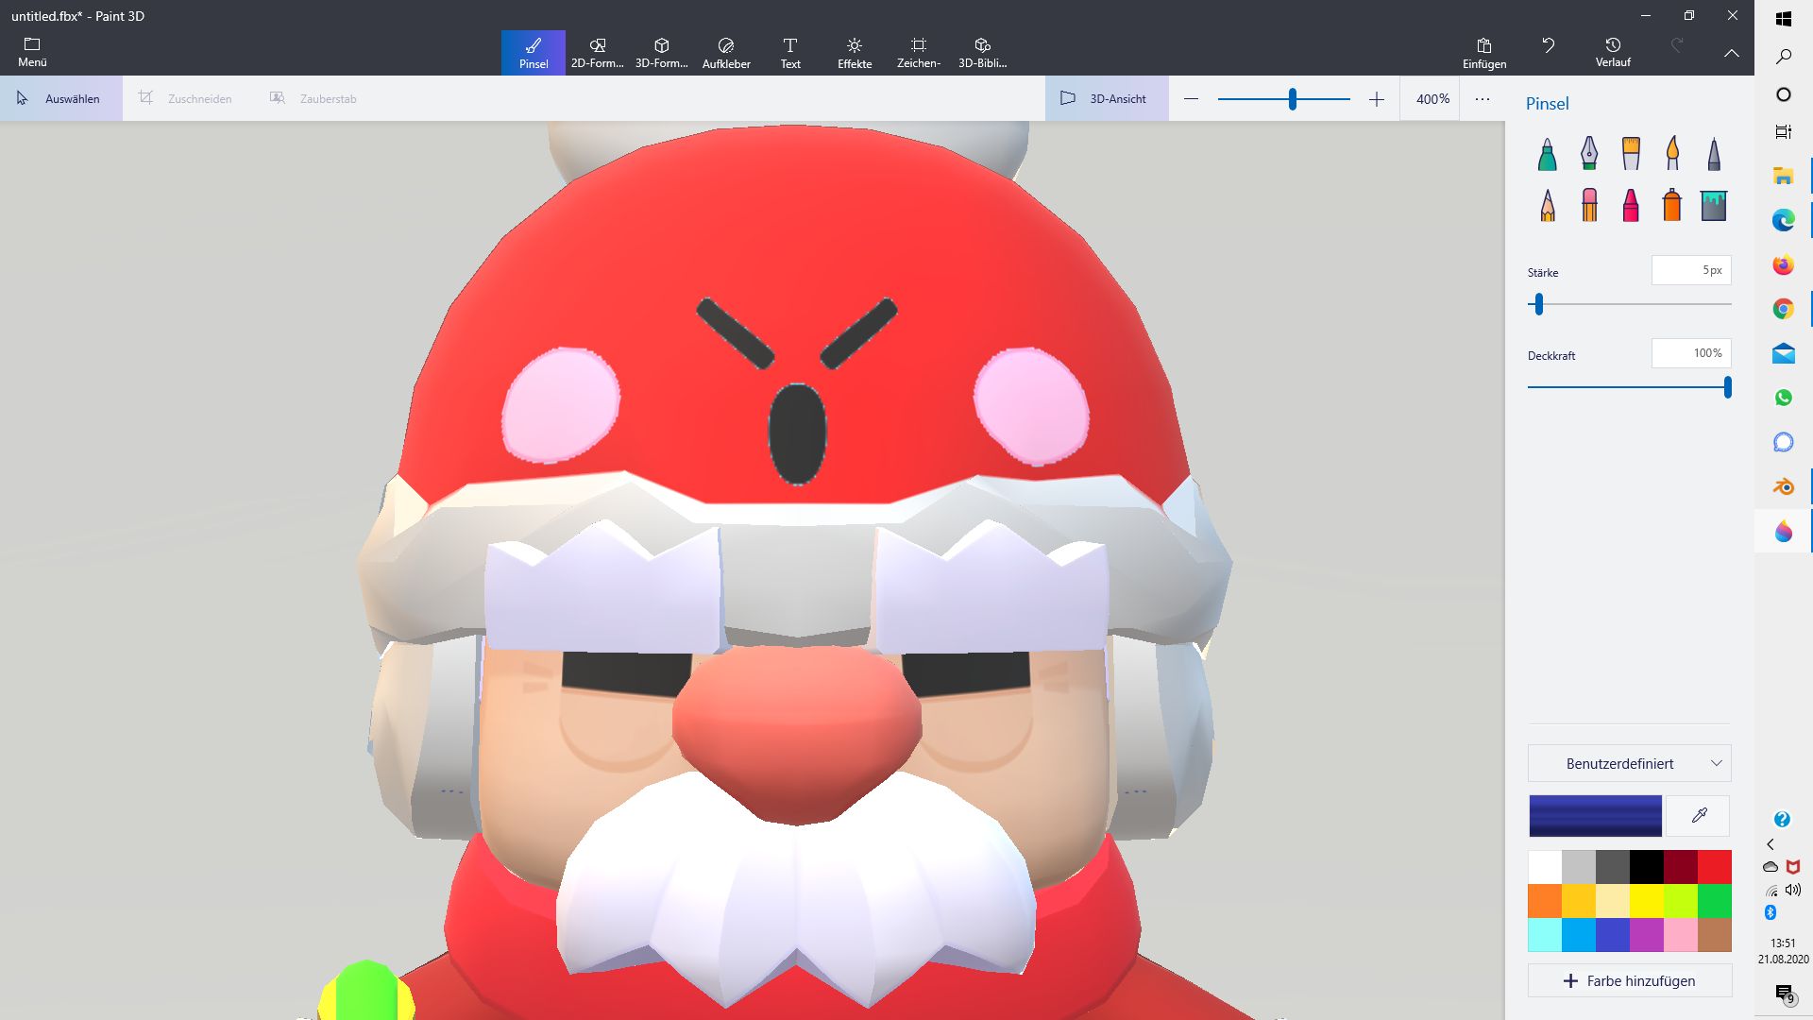
Task: Select the Calligraphy pen brush
Action: point(1589,154)
